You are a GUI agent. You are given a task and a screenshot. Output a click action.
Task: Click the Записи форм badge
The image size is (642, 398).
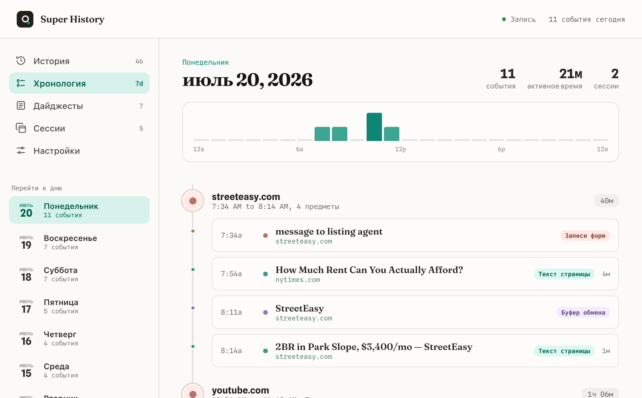point(585,236)
